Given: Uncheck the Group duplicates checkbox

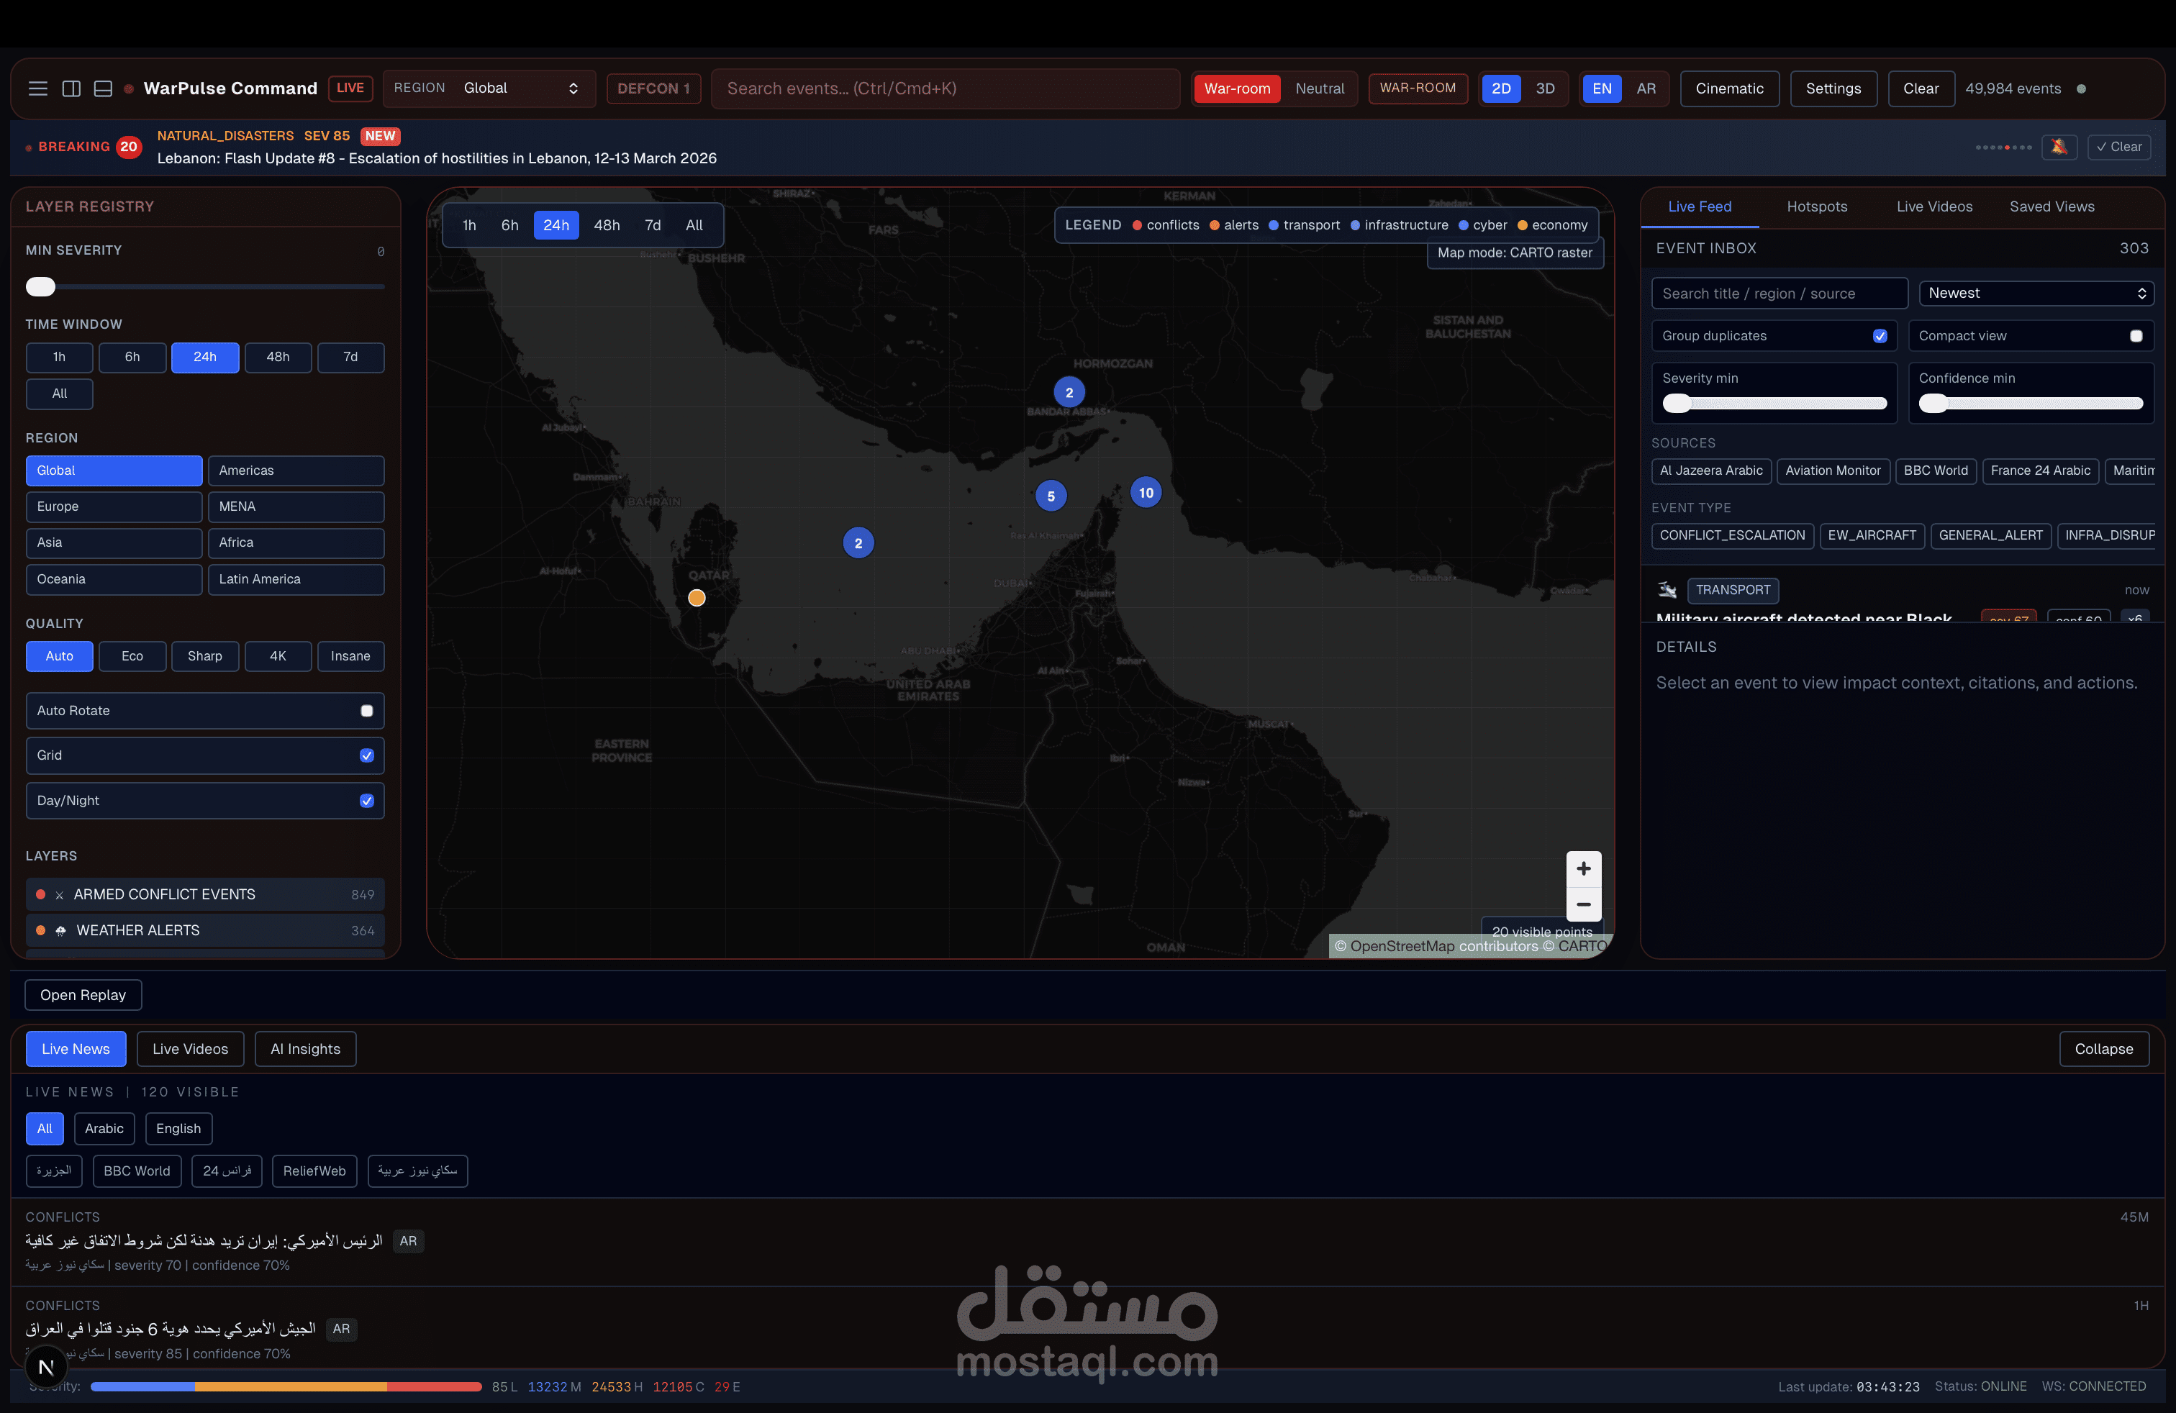Looking at the screenshot, I should (x=1880, y=335).
